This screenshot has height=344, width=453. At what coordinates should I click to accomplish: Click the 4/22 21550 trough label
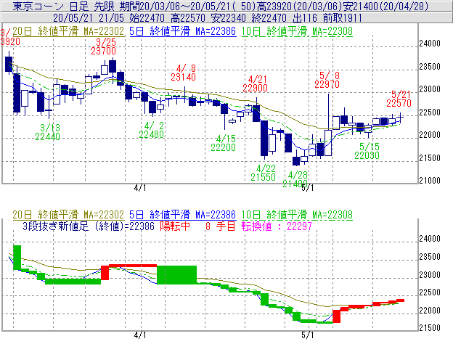pyautogui.click(x=264, y=173)
